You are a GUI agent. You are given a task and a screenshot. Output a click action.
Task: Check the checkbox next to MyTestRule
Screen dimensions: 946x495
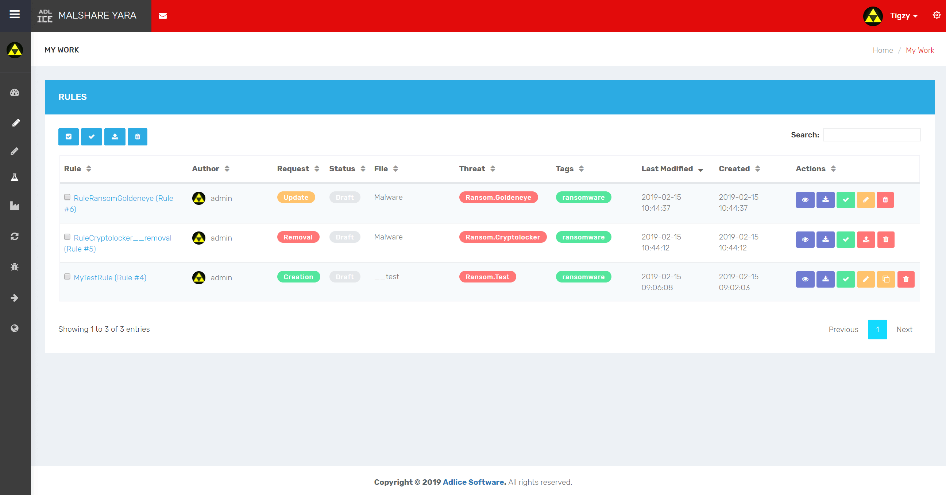67,277
